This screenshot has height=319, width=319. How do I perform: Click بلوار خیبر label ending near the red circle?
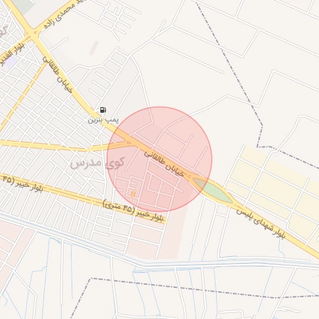133,210
